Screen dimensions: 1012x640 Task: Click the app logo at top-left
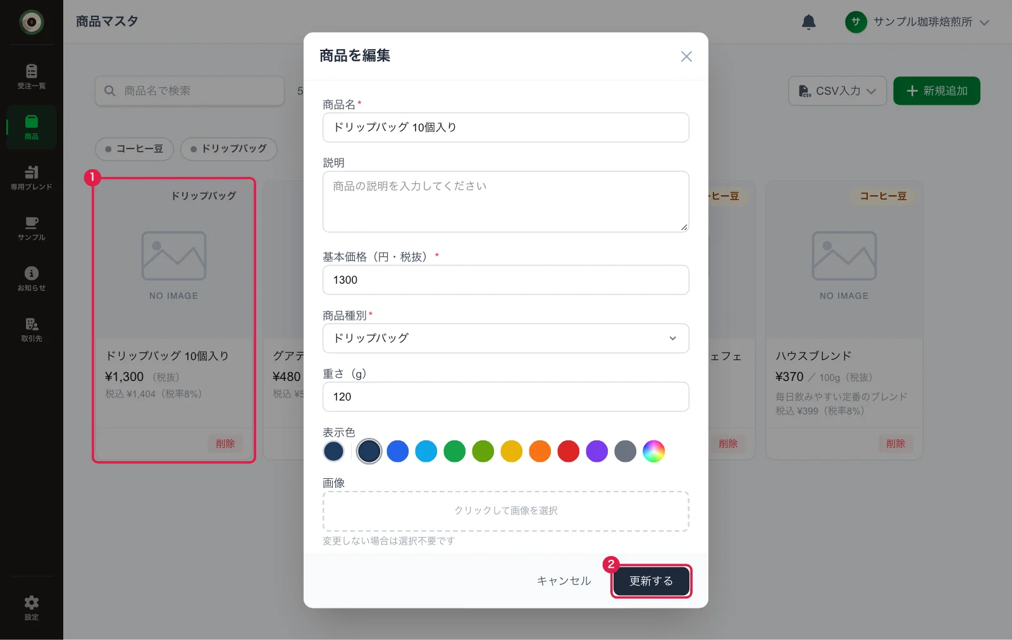(31, 22)
